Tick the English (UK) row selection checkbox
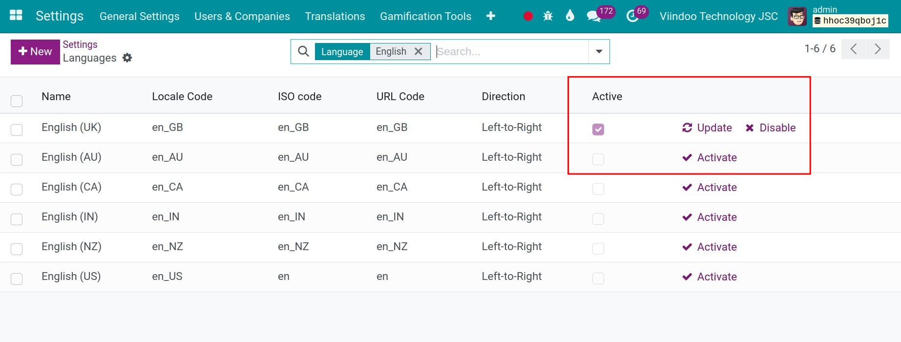901x342 pixels. pyautogui.click(x=17, y=129)
